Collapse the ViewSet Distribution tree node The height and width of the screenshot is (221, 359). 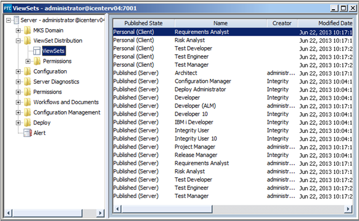click(x=18, y=41)
